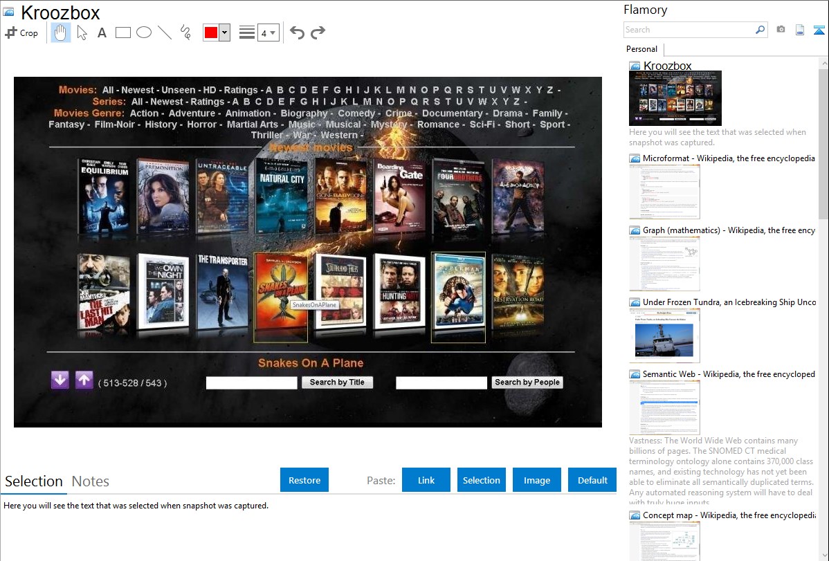Click the Paste Image button

[x=536, y=480]
